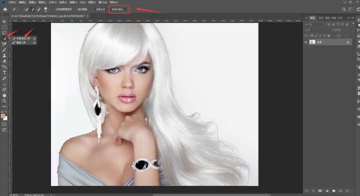Open the 图像 menu

pos(32,3)
